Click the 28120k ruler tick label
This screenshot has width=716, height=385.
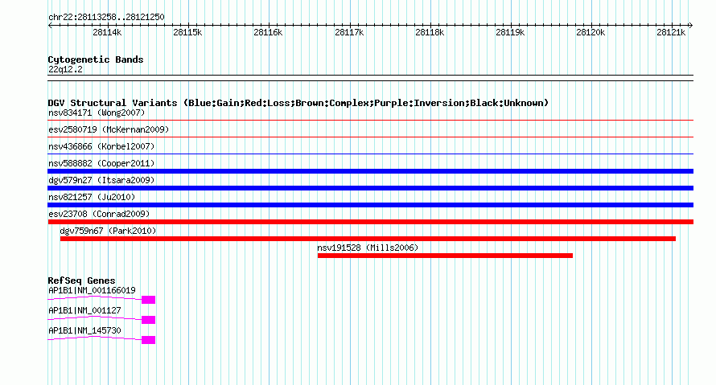(590, 32)
